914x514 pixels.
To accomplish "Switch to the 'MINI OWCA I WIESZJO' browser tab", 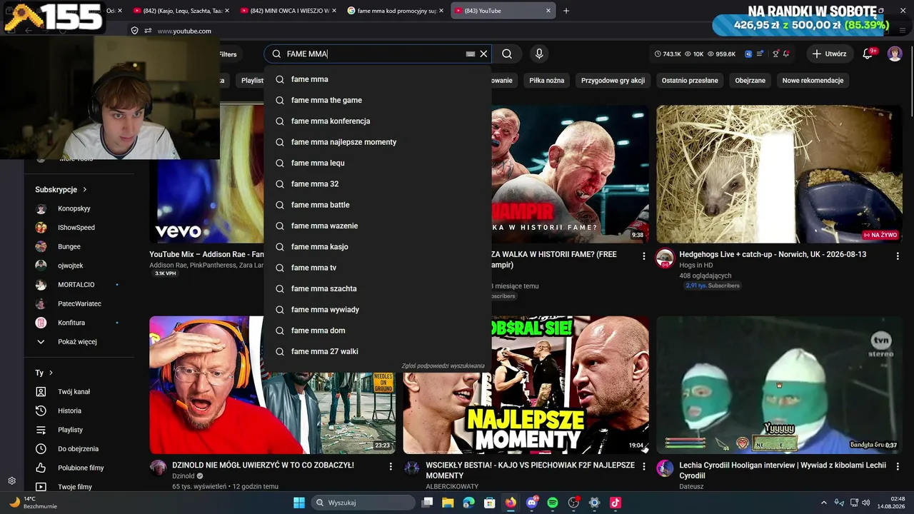I will (x=288, y=11).
